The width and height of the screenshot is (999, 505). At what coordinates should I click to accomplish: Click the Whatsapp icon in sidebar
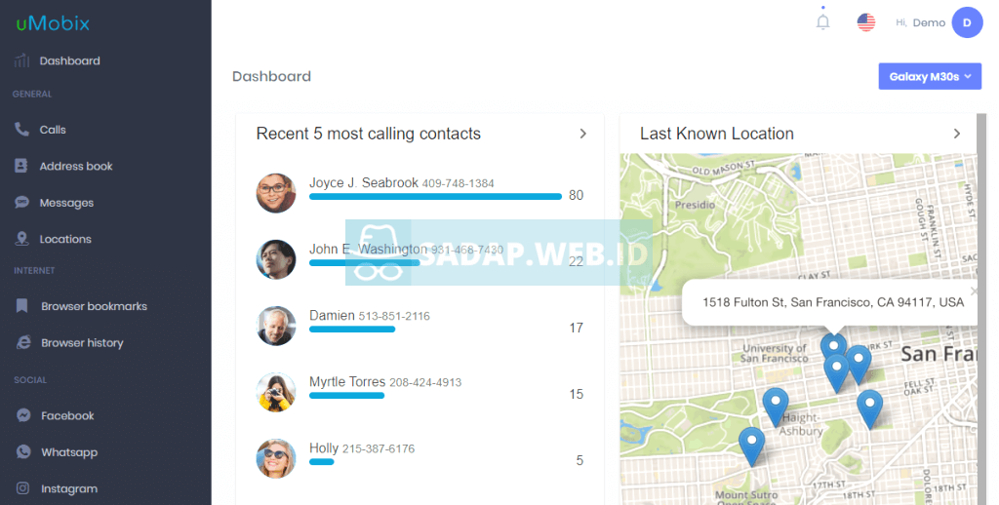(x=23, y=451)
